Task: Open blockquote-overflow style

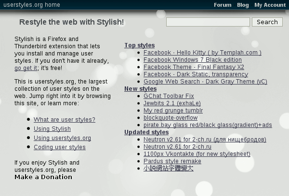Action: tap(171, 118)
